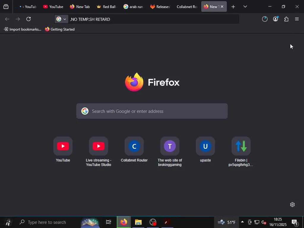The width and height of the screenshot is (304, 228).
Task: Open a new tab with plus button
Action: 233,7
